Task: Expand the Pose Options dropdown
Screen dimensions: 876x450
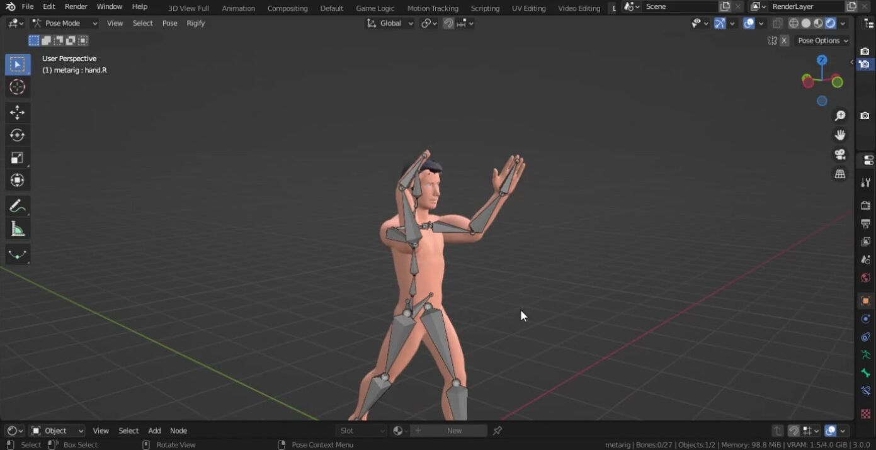Action: point(823,41)
